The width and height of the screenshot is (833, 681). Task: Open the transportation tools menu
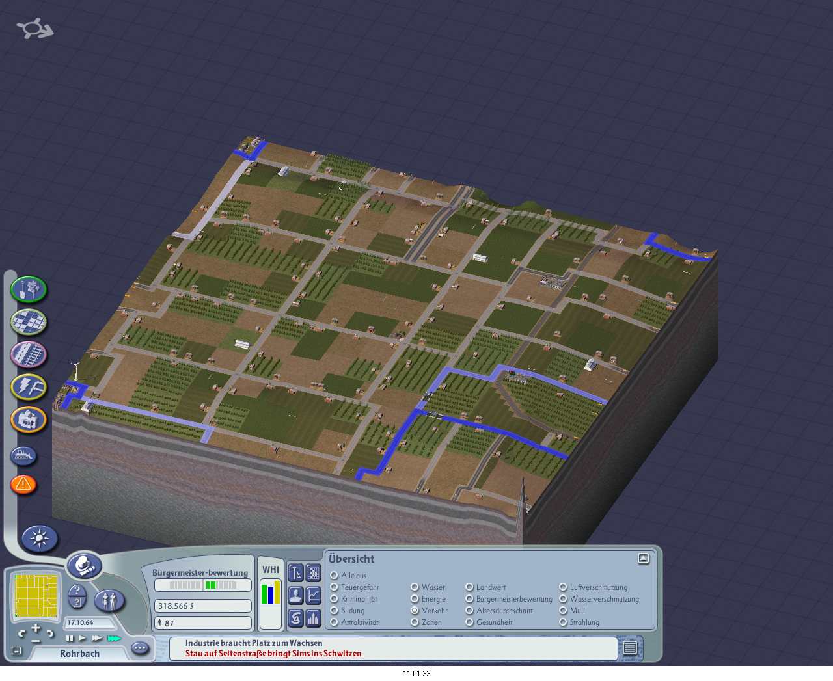click(x=29, y=354)
